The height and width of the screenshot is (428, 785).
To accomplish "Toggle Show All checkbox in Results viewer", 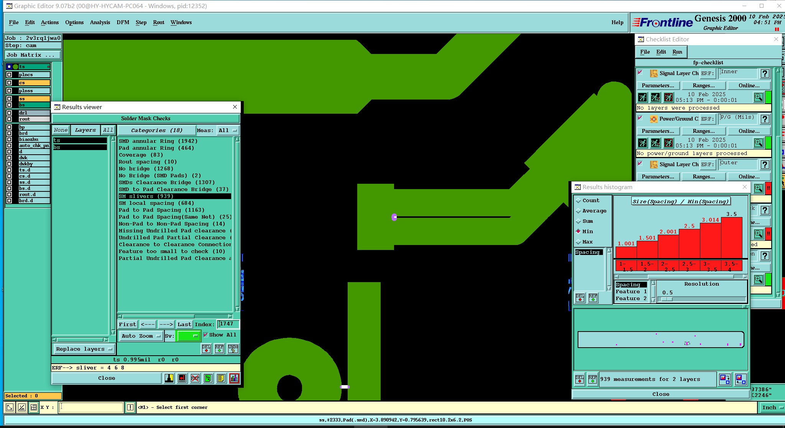I will [x=206, y=335].
